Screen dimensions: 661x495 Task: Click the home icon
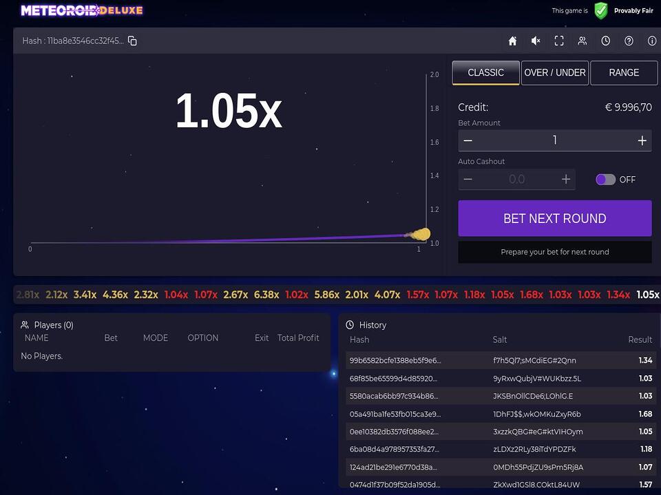tap(512, 41)
